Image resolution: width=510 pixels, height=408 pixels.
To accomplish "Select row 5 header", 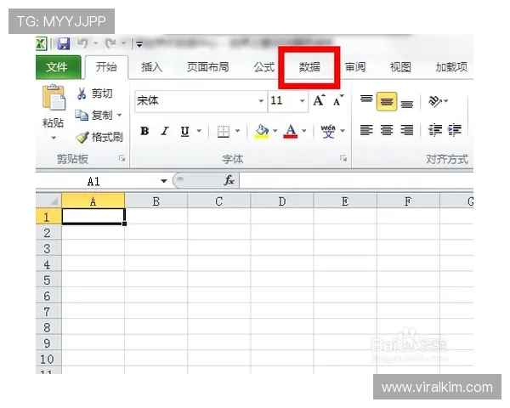I will pos(48,280).
